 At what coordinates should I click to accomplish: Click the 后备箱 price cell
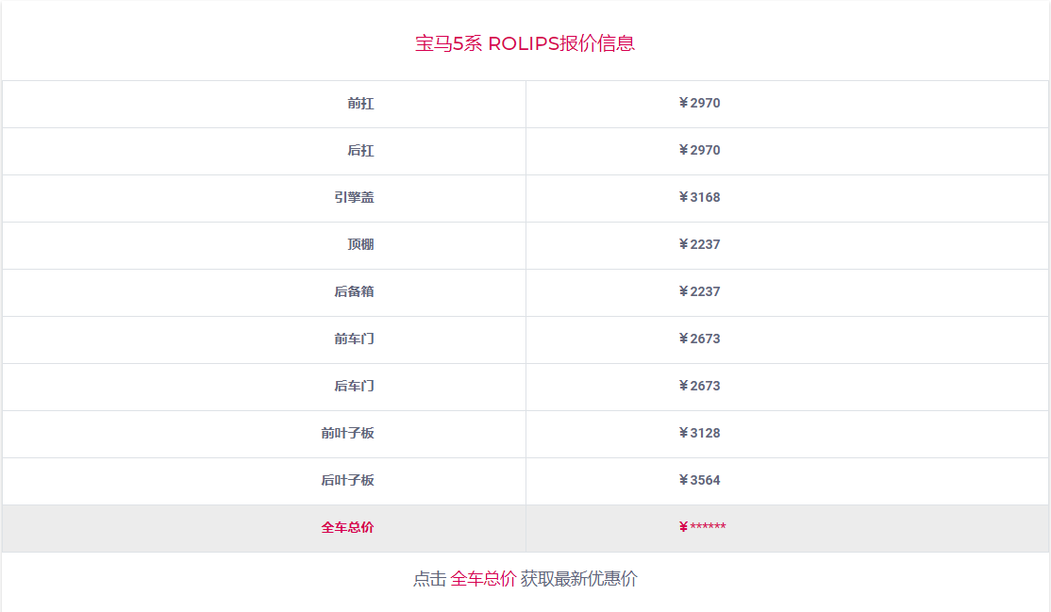(x=699, y=292)
